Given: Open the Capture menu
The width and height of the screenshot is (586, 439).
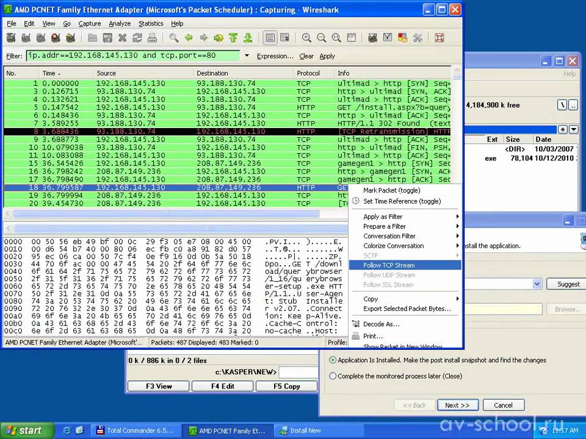Looking at the screenshot, I should pos(90,24).
